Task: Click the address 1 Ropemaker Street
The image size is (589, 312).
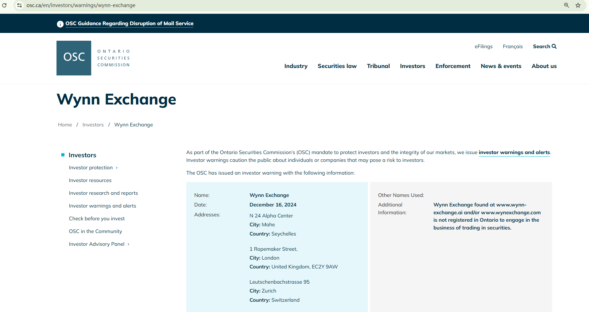Action: [x=273, y=249]
